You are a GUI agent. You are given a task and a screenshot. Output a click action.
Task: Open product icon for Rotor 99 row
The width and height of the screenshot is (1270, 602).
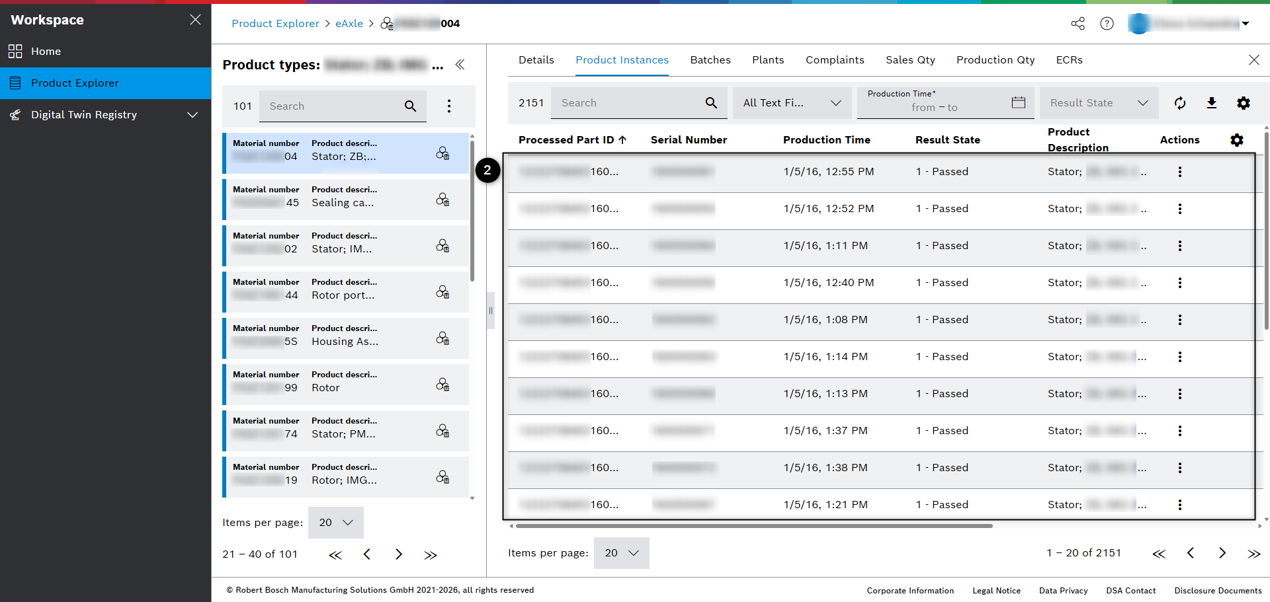point(443,385)
